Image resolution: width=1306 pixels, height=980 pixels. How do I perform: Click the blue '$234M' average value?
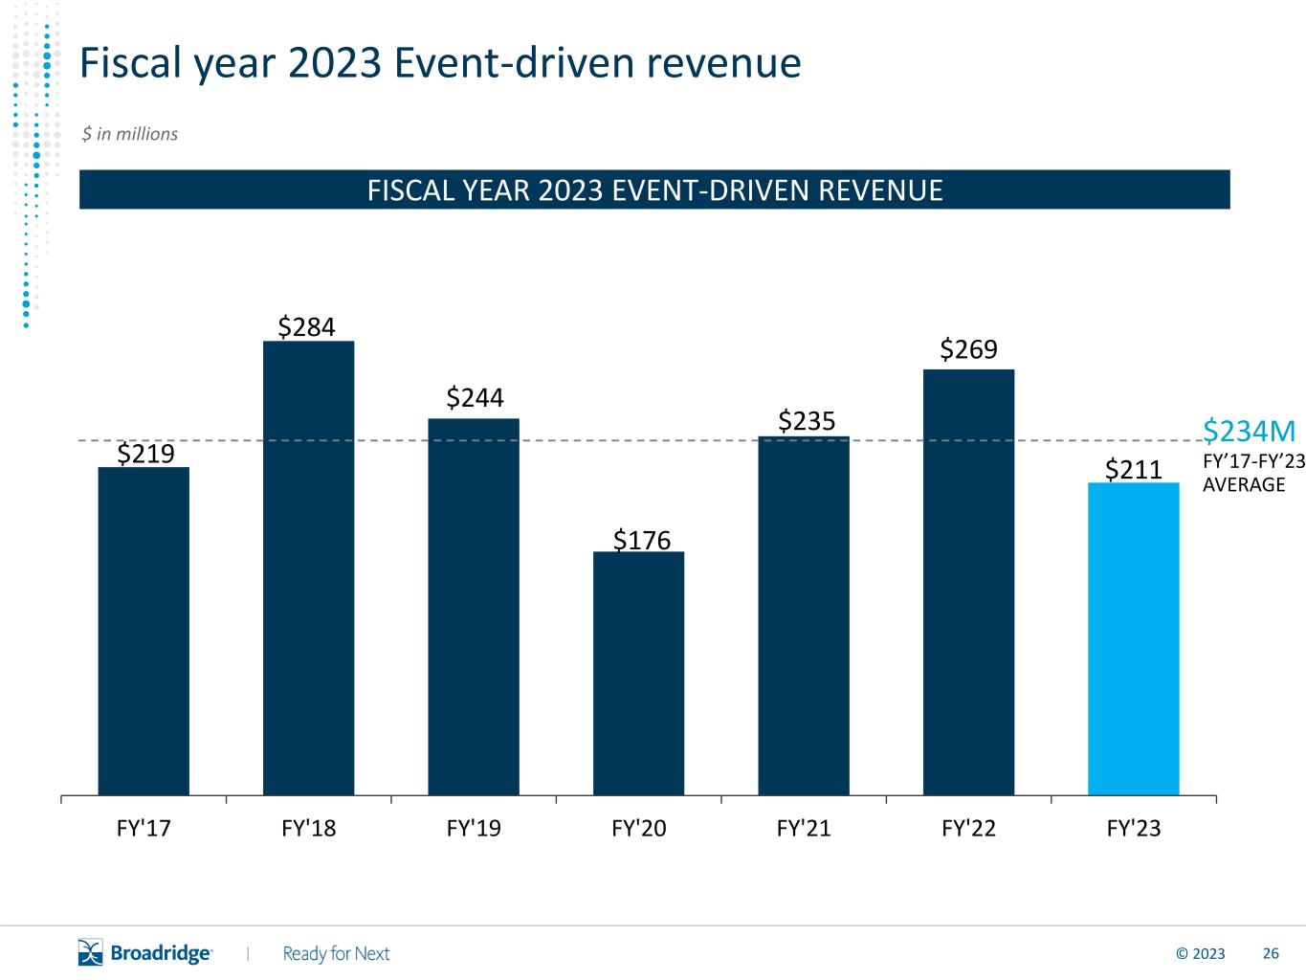point(1250,431)
